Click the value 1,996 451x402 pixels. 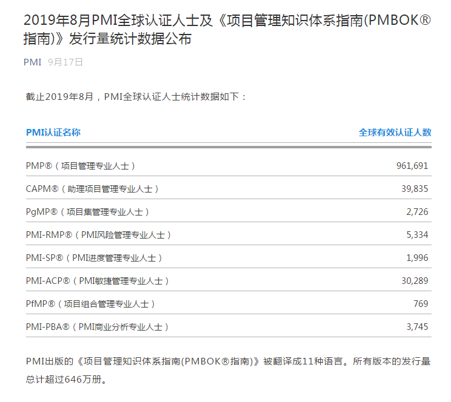click(x=417, y=258)
